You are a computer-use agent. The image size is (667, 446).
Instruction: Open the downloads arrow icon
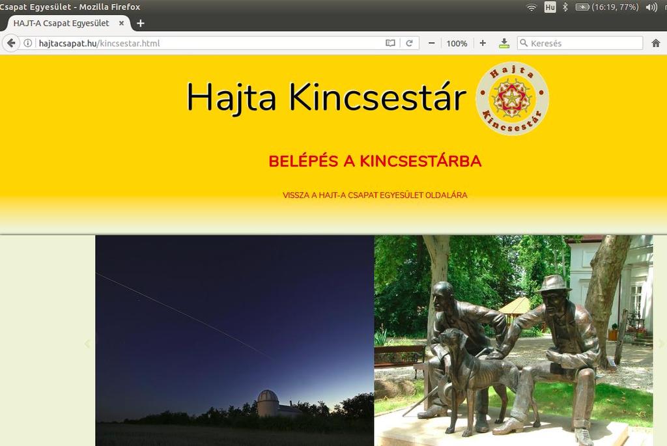point(504,43)
